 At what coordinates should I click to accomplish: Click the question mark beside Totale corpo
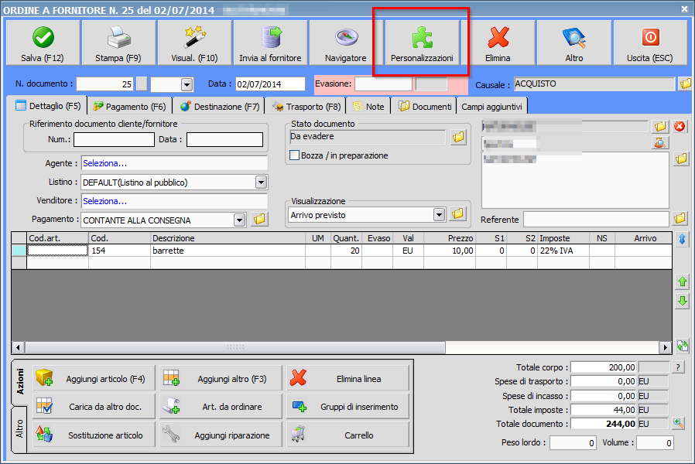pos(678,367)
